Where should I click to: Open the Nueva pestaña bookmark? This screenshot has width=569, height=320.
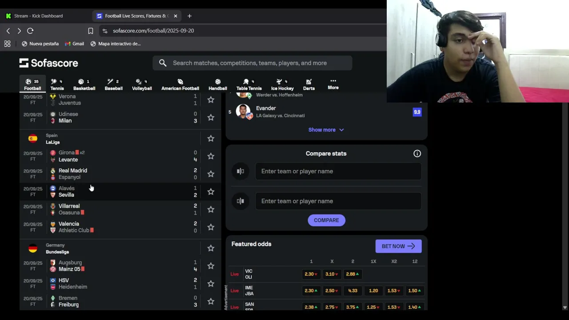[x=40, y=44]
